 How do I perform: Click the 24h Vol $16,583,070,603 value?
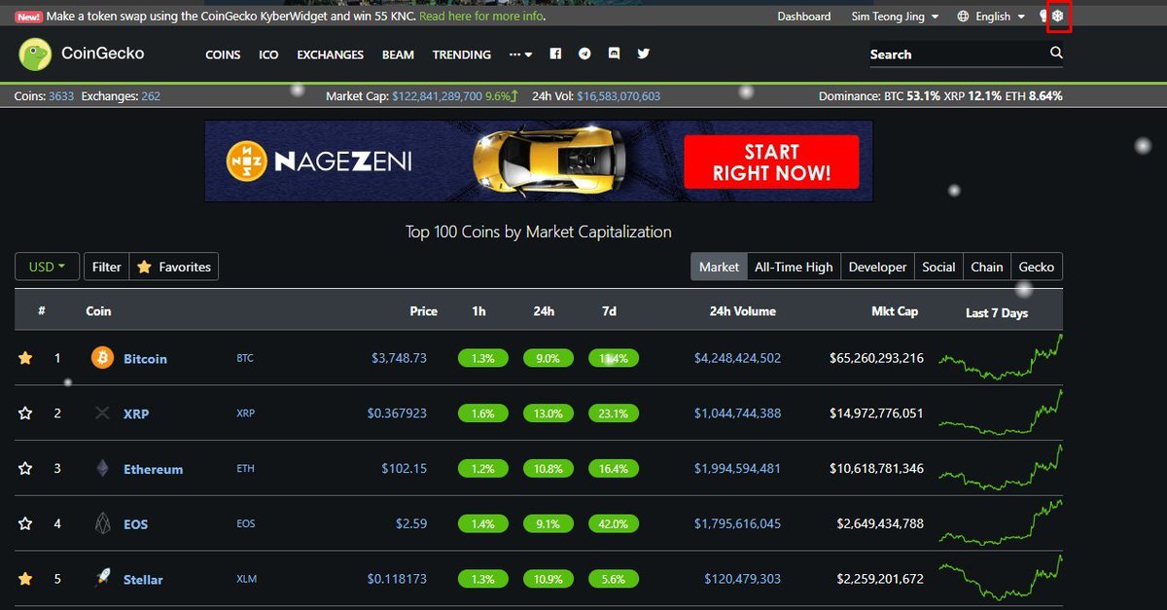[x=619, y=96]
